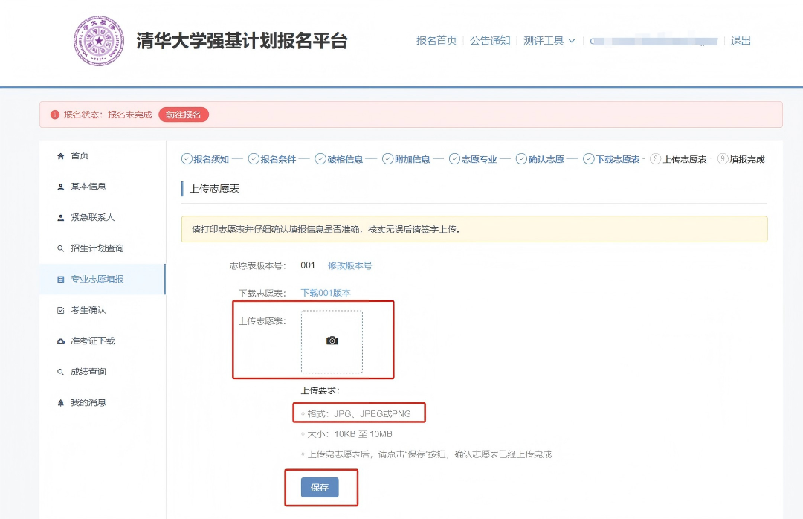This screenshot has height=519, width=803.
Task: Click the 前往报名 button
Action: [x=183, y=115]
